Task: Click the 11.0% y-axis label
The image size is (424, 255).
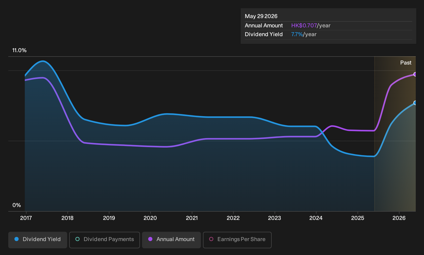Action: [x=19, y=50]
